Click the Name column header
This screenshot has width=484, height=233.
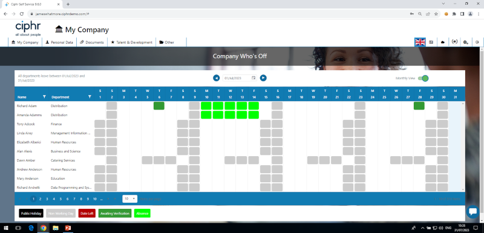coord(22,97)
